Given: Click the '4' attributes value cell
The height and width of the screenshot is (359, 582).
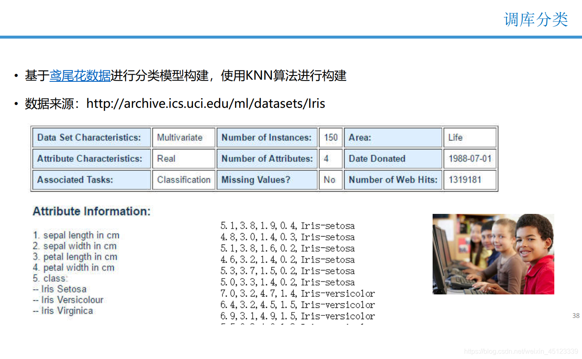Looking at the screenshot, I should 331,159.
